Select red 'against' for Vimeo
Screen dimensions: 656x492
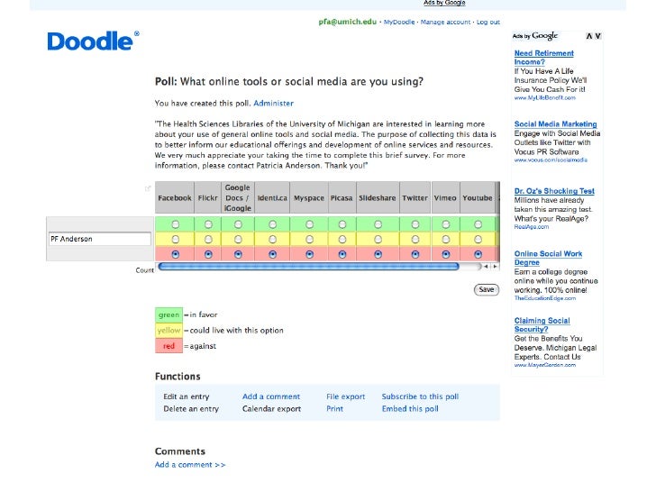click(445, 254)
